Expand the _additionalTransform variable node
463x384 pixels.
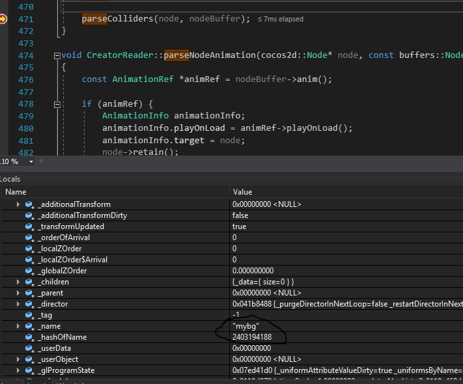click(18, 204)
